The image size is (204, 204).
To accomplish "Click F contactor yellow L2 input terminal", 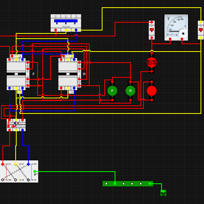I will coord(16,60).
